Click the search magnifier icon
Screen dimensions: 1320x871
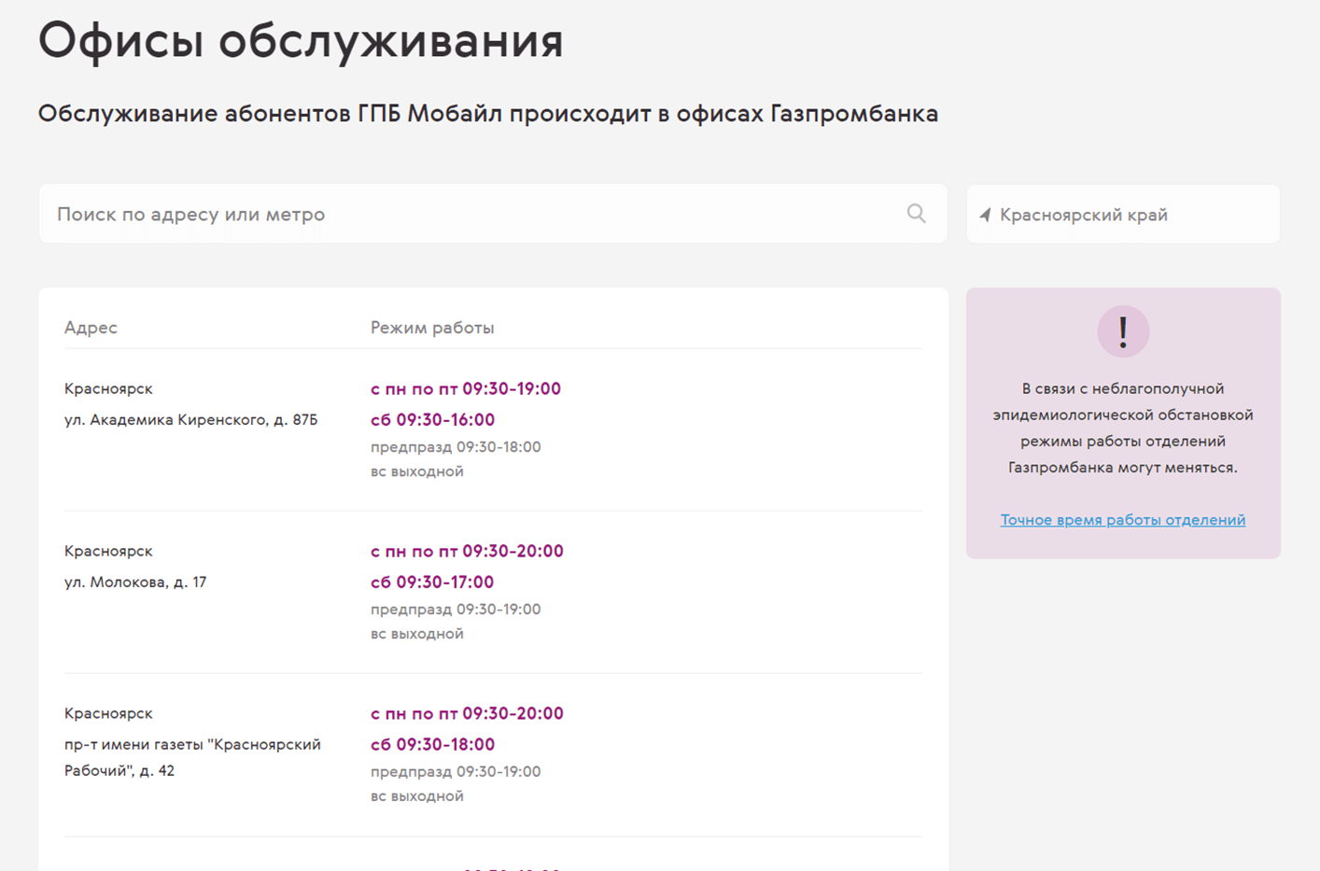[916, 214]
